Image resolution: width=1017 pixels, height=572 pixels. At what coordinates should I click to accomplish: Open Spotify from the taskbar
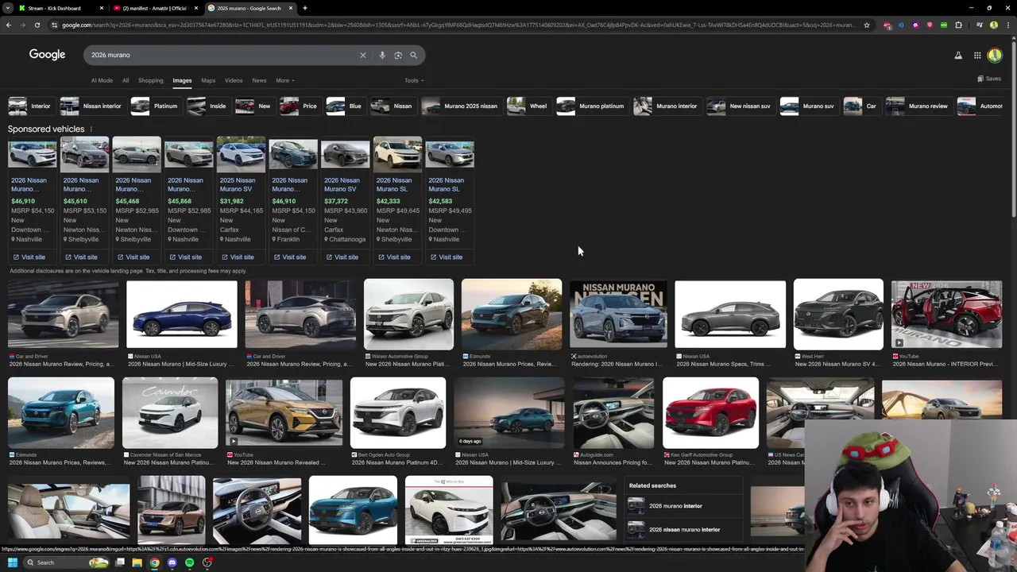coord(189,562)
